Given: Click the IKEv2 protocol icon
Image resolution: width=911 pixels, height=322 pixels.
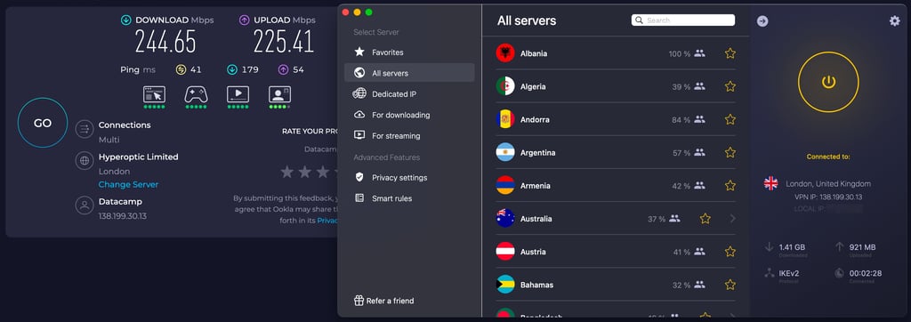Looking at the screenshot, I should pyautogui.click(x=770, y=272).
